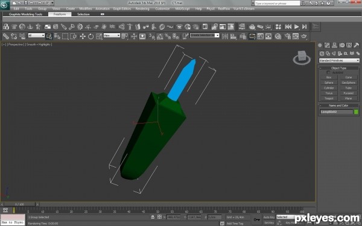This screenshot has height=226, width=362.
Task: Open the Utilities hammer panel
Action: (356, 45)
